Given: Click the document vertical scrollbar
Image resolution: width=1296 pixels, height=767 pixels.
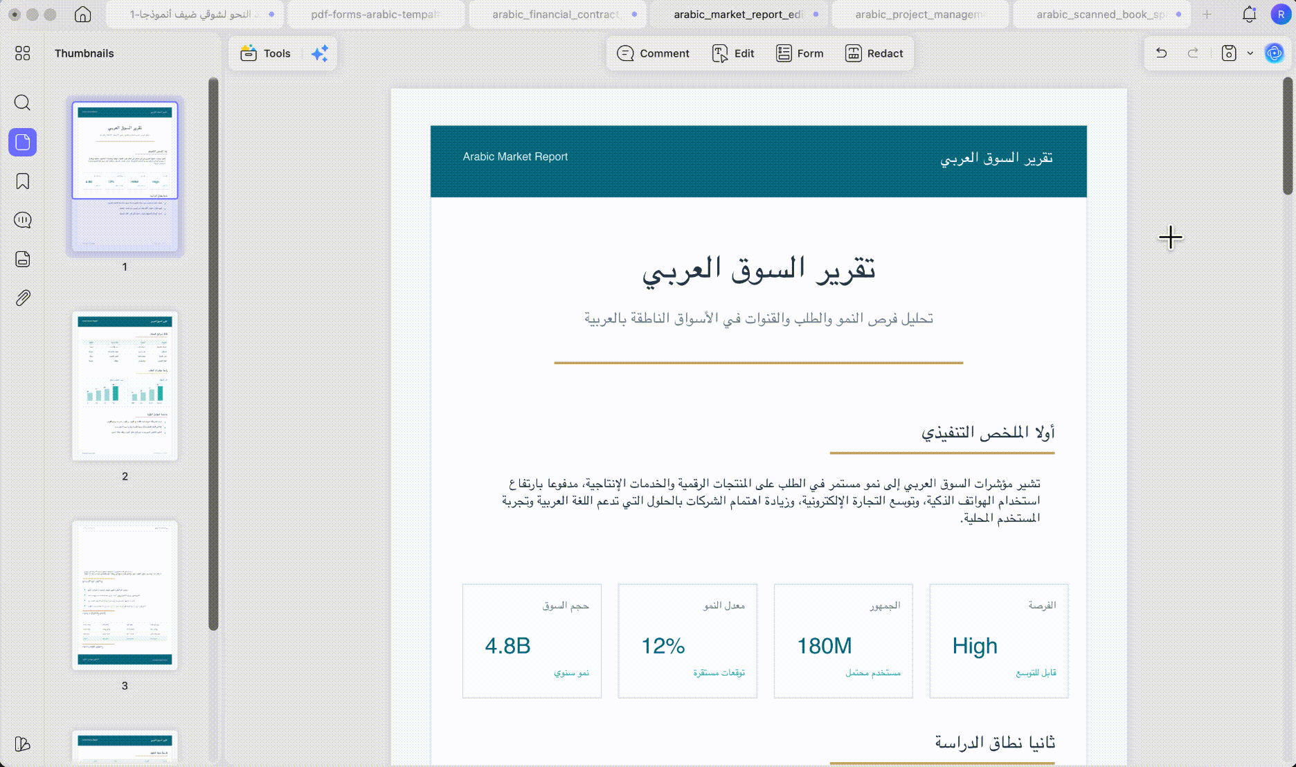Looking at the screenshot, I should (1287, 136).
